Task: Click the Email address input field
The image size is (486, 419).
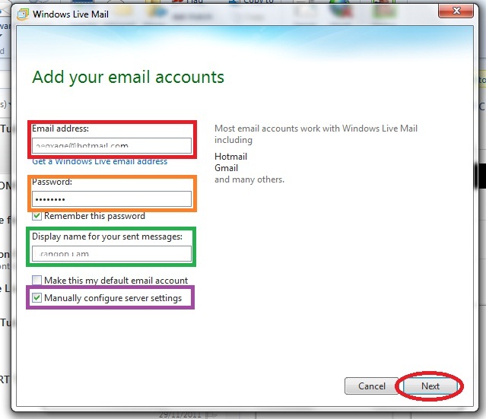Action: coord(112,145)
